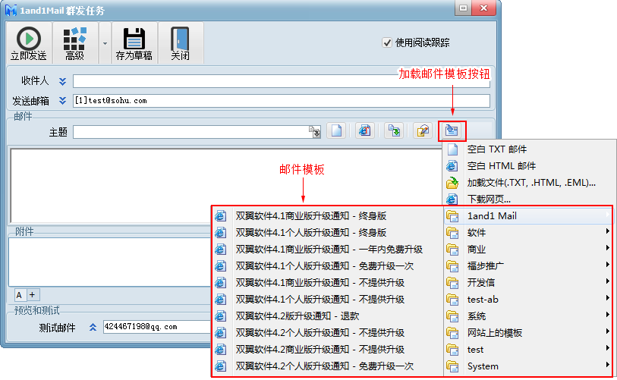Screen dimensions: 617x380
Task: Click the folder icon next to 加载文件
Action: click(452, 183)
